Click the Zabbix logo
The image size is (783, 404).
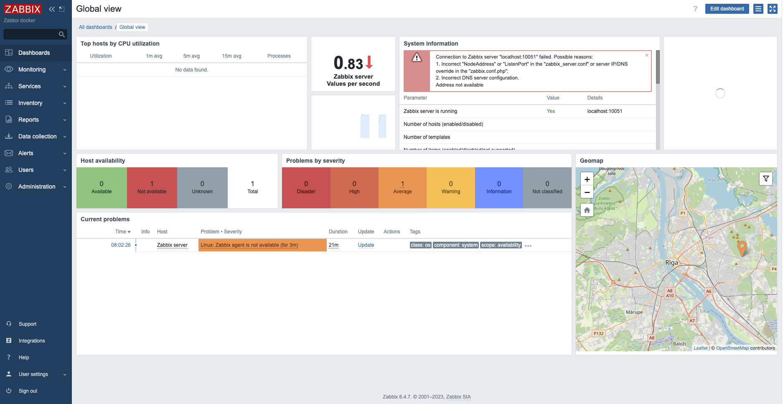coord(23,9)
